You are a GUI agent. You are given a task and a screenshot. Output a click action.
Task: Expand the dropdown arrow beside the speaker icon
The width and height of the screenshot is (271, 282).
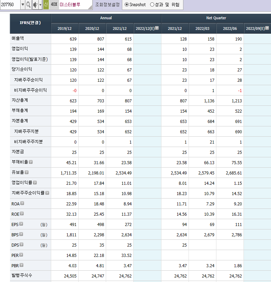40,5
